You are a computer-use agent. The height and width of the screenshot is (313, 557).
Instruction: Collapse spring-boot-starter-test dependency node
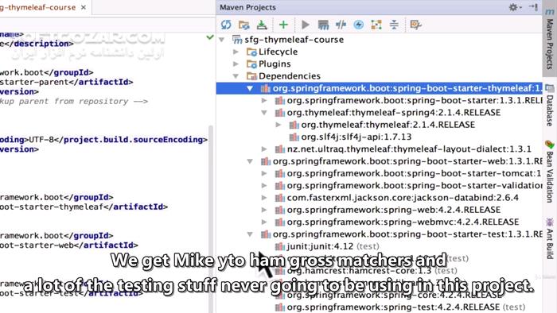[250, 234]
